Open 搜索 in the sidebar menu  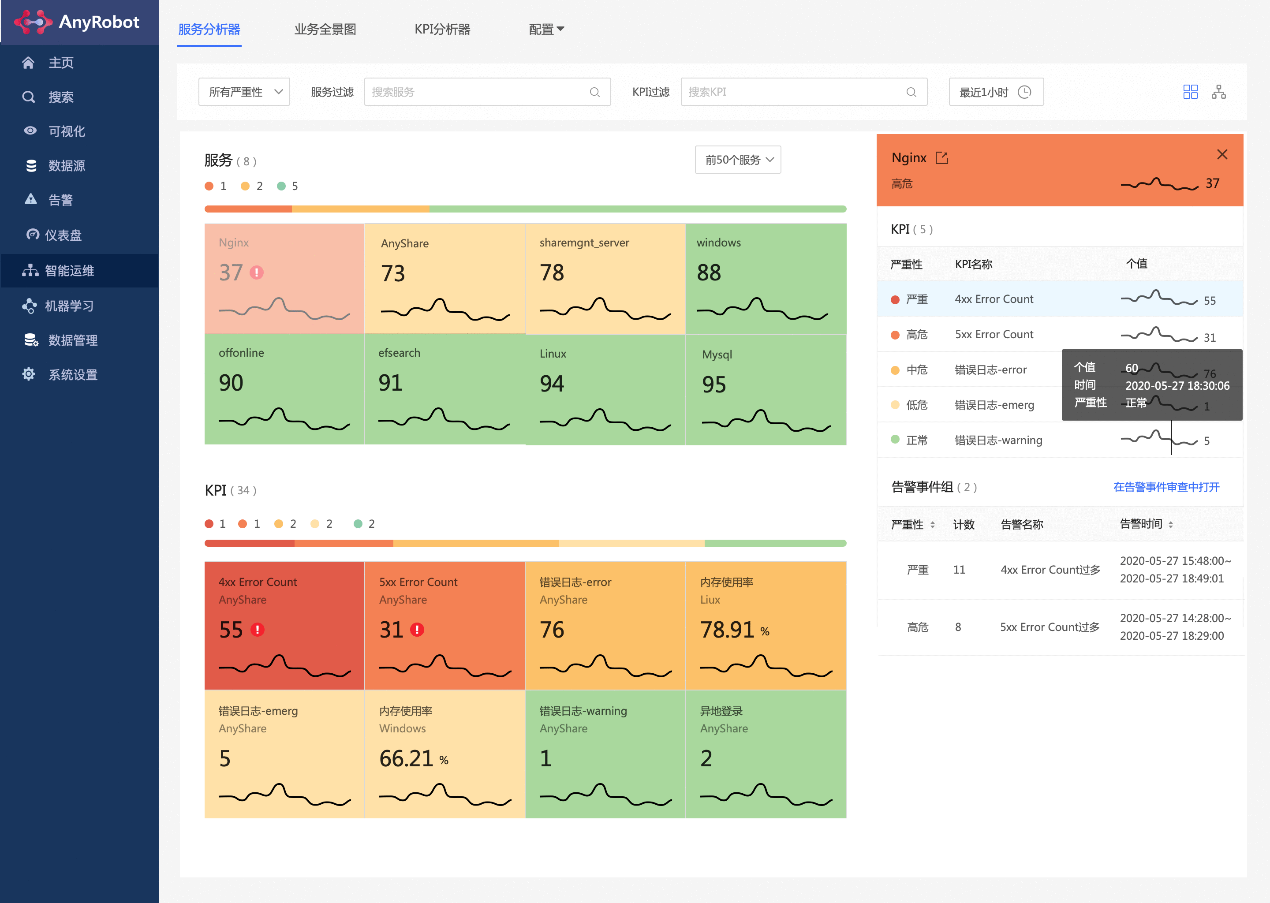click(x=79, y=97)
